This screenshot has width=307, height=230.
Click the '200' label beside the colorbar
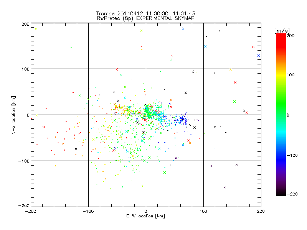tap(290, 36)
